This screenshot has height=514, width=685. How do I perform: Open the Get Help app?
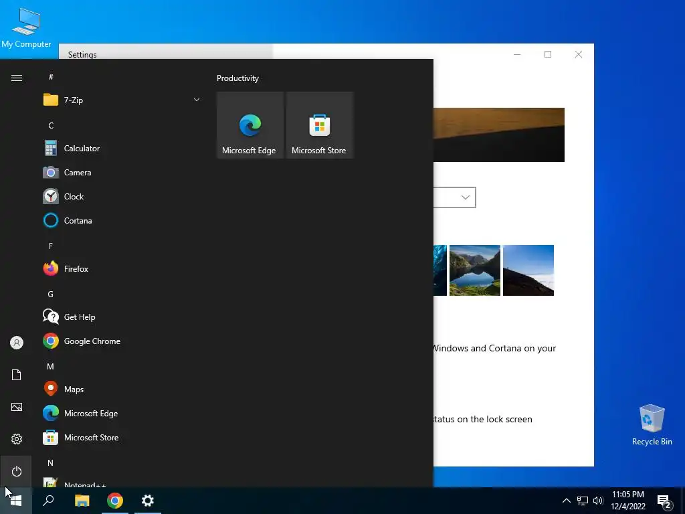(x=122, y=317)
